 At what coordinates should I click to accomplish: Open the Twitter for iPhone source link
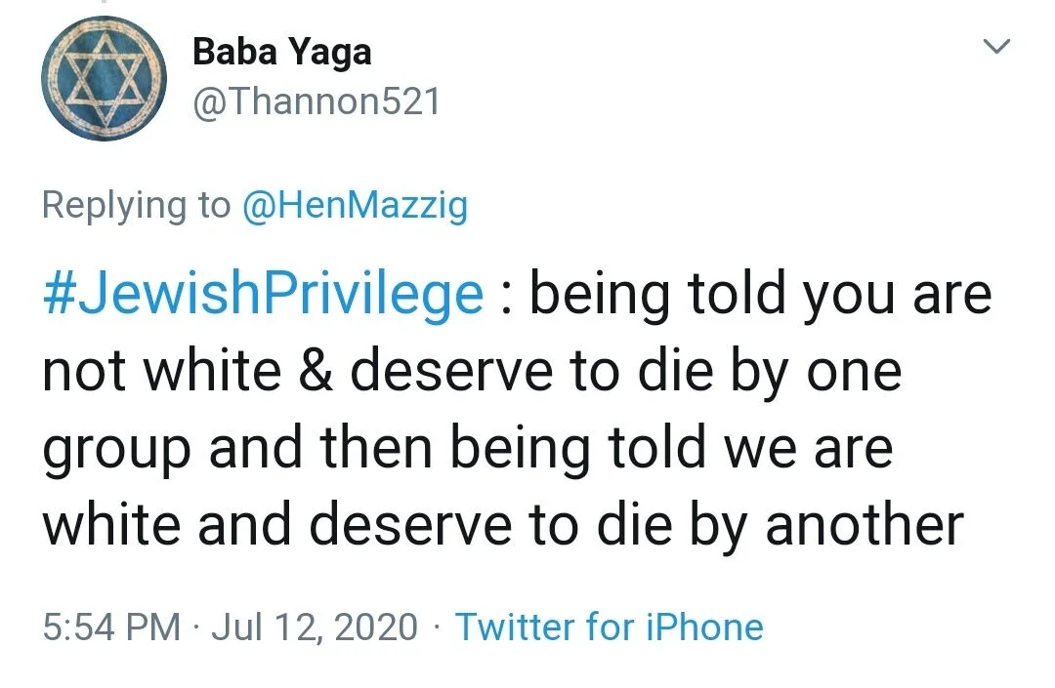click(x=609, y=626)
